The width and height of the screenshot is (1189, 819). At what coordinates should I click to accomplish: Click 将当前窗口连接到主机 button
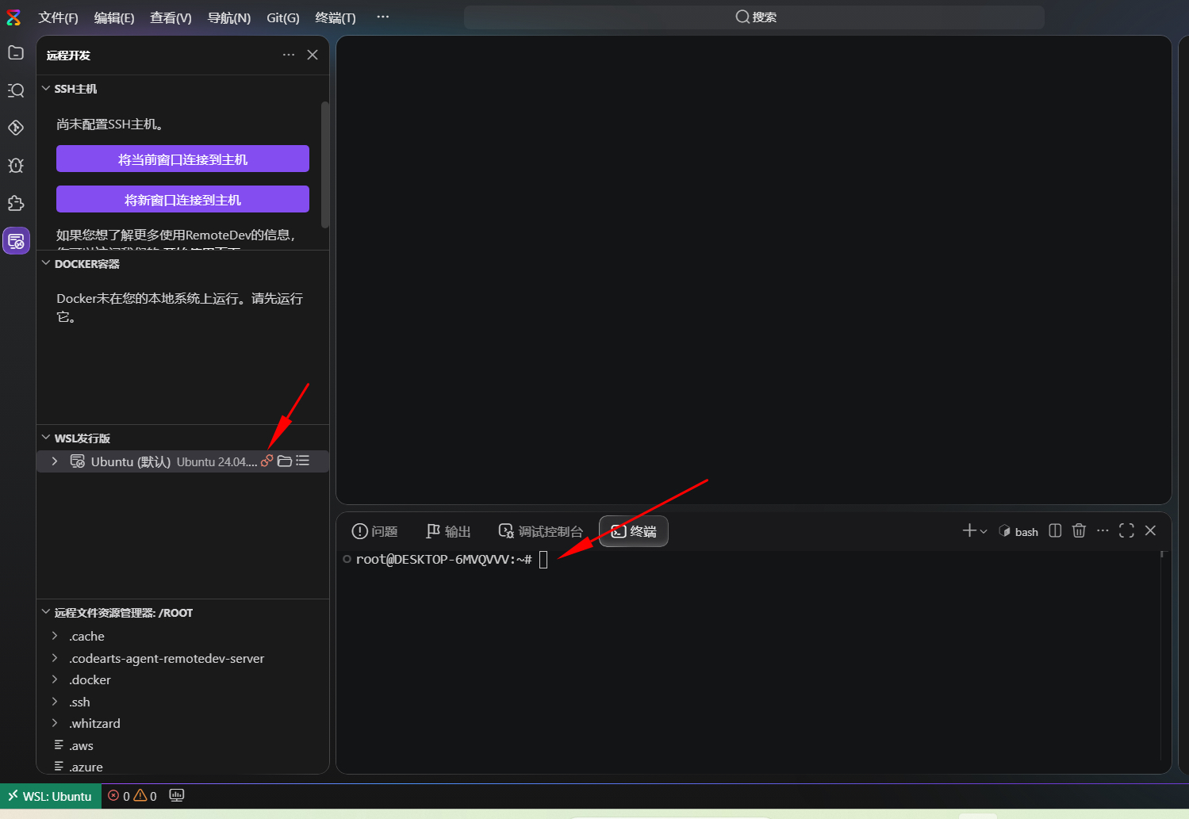[182, 159]
